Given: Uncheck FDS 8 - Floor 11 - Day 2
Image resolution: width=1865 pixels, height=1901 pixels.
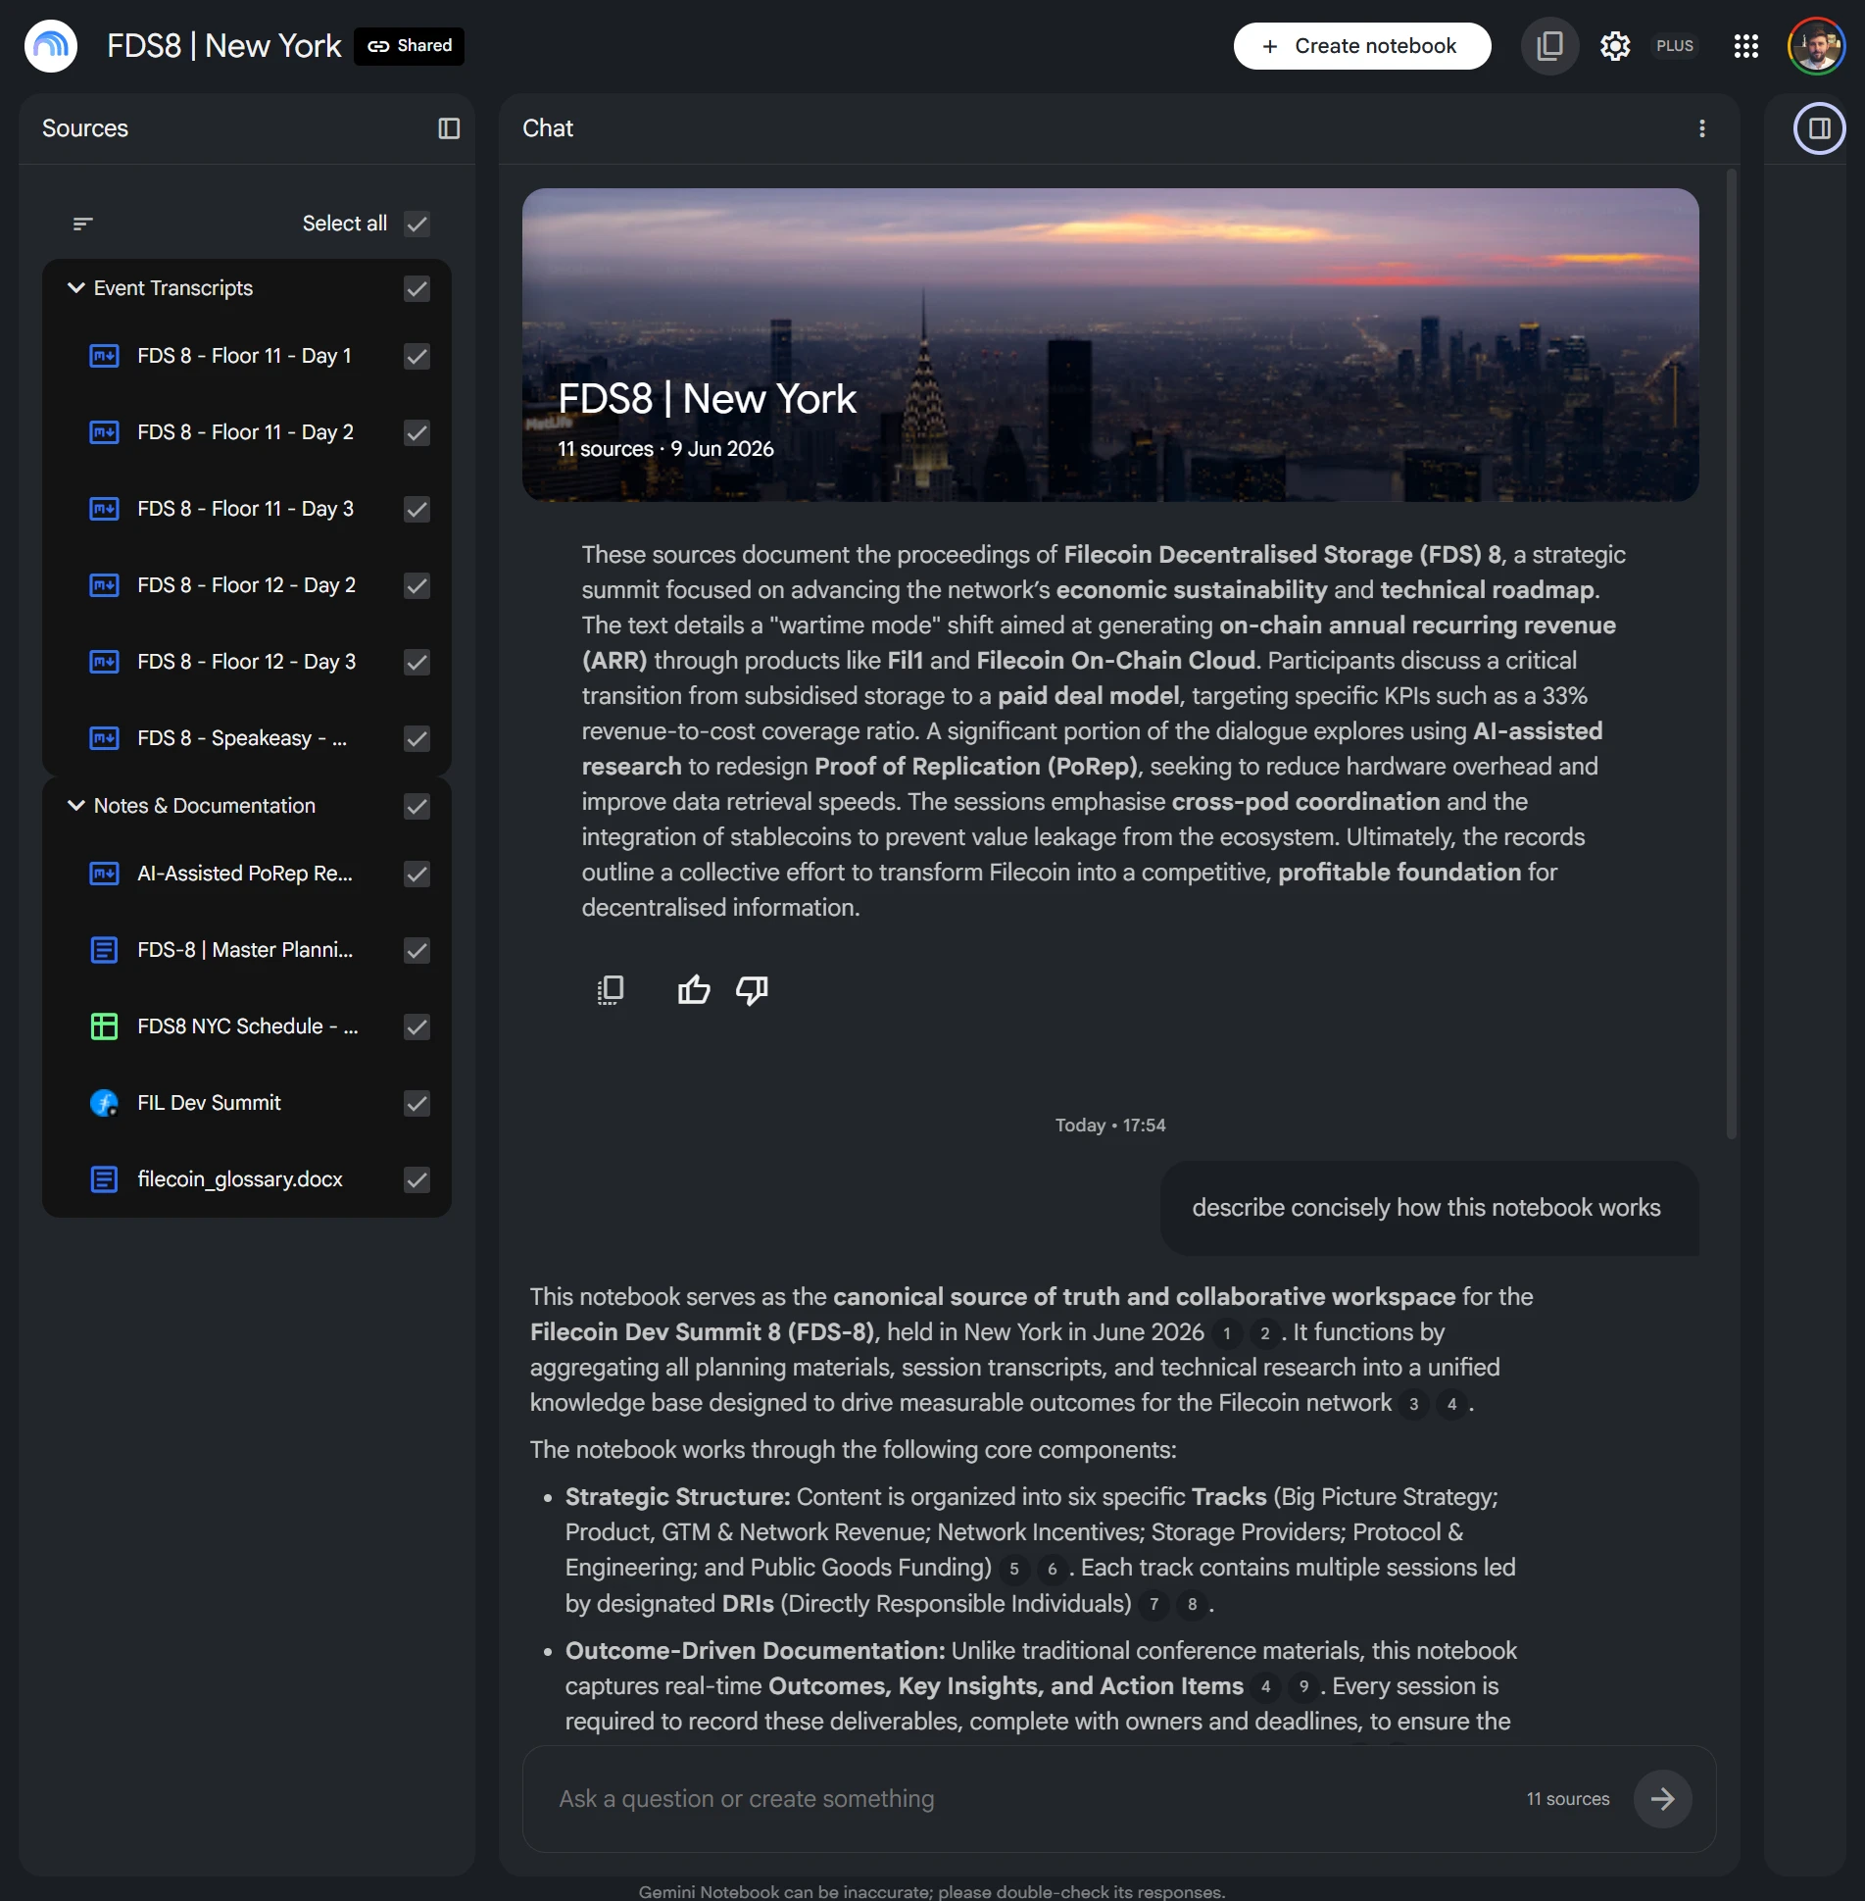Looking at the screenshot, I should coord(417,432).
